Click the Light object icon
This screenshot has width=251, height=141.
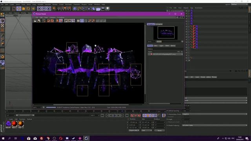[108, 9]
